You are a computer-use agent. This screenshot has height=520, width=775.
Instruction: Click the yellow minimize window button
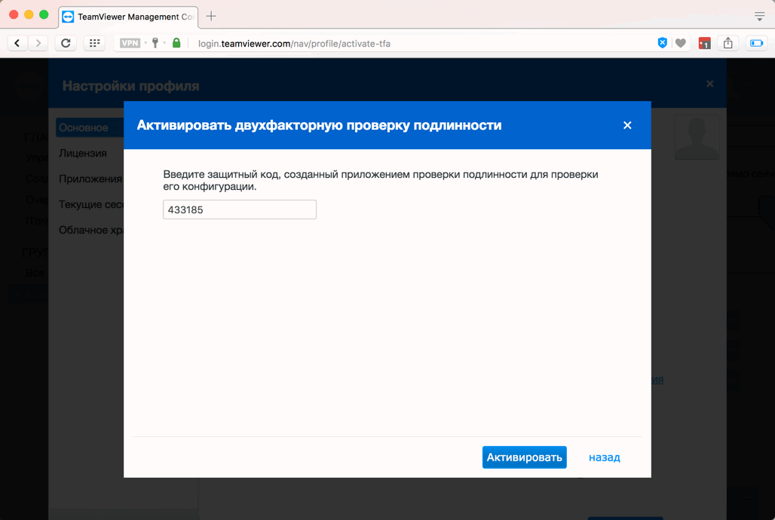pos(29,15)
